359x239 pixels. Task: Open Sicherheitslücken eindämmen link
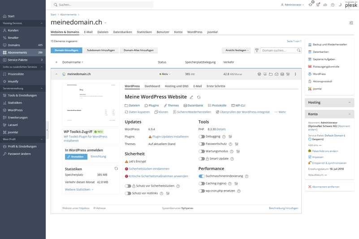point(149,169)
